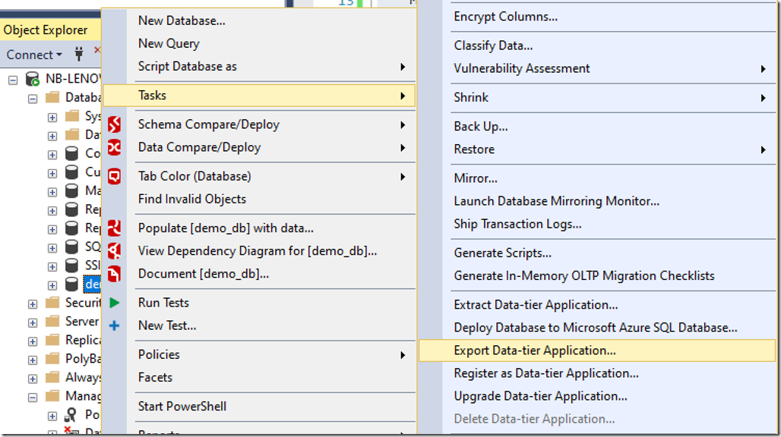Click the Document [demo_db] icon
Viewport: 781px width, 437px height.
point(114,273)
